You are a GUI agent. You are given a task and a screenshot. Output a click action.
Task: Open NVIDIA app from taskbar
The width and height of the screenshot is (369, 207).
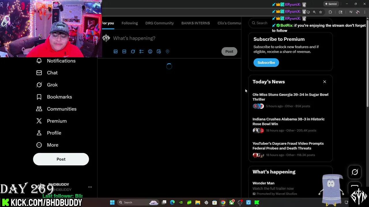[181, 202]
